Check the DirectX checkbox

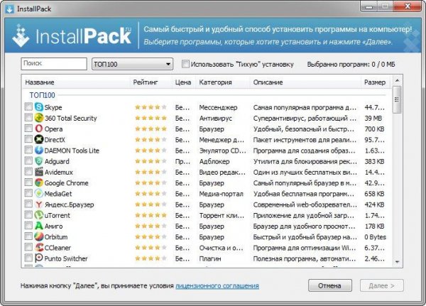[28, 139]
